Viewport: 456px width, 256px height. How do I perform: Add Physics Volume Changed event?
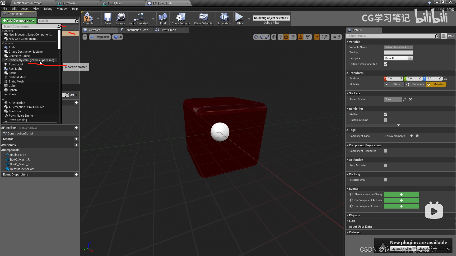[x=401, y=194]
